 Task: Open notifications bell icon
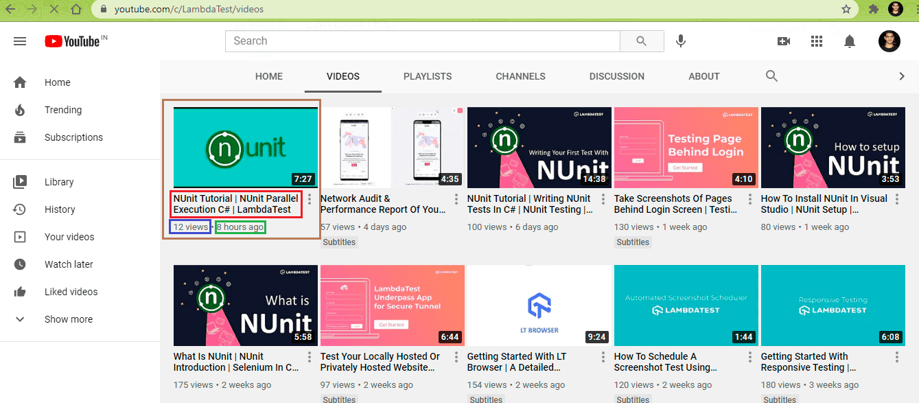[x=849, y=41]
